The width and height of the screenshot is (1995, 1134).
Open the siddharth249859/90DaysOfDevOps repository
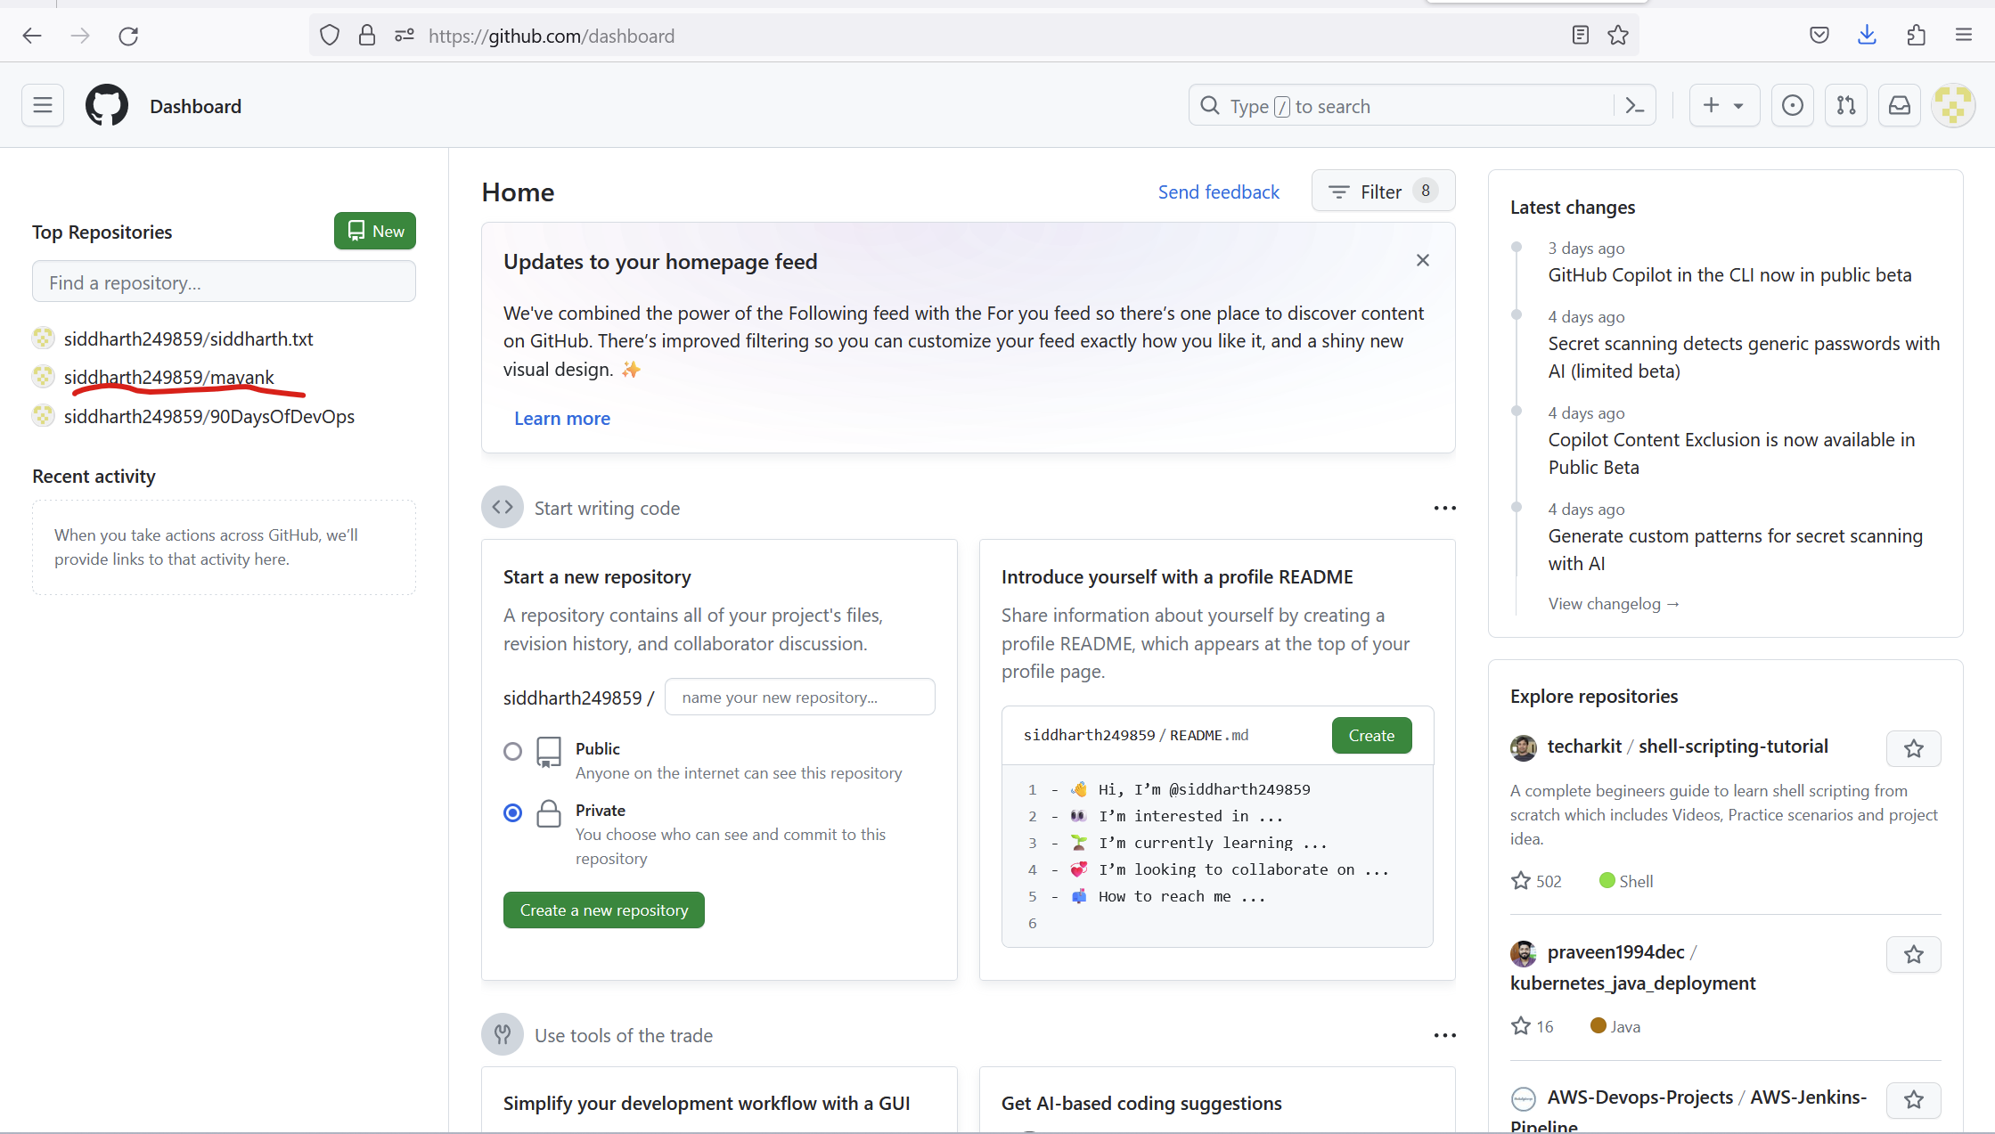tap(209, 416)
